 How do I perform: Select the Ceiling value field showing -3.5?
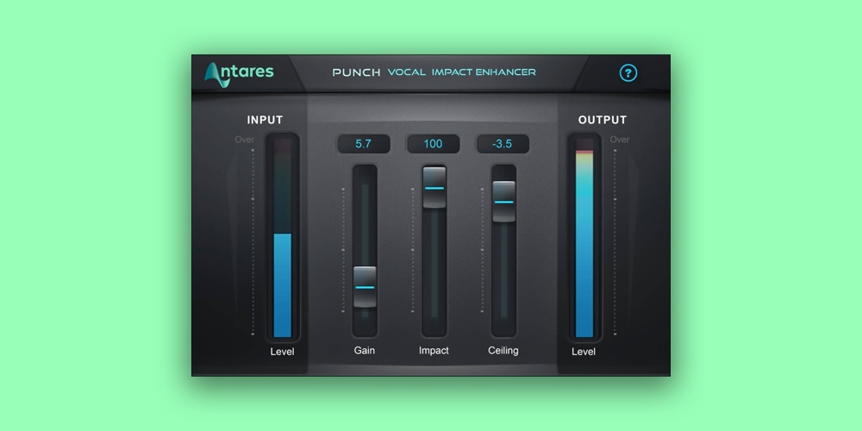point(503,144)
